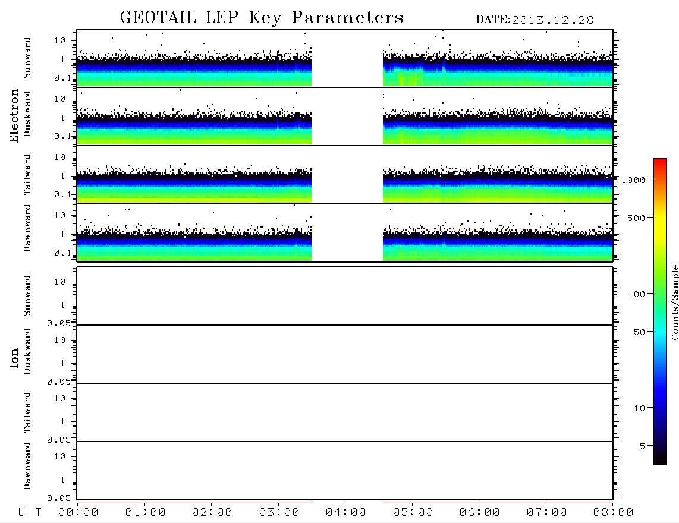Select the Ion "Tailward" axis label
The image size is (679, 523).
(27, 412)
